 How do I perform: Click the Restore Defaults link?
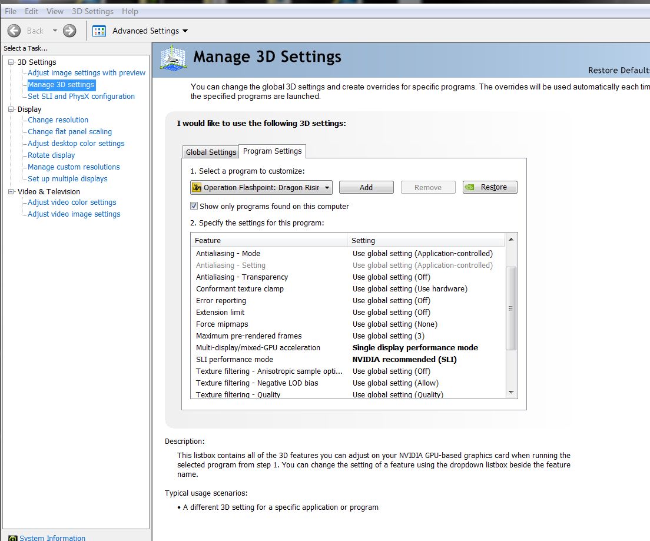click(x=618, y=71)
